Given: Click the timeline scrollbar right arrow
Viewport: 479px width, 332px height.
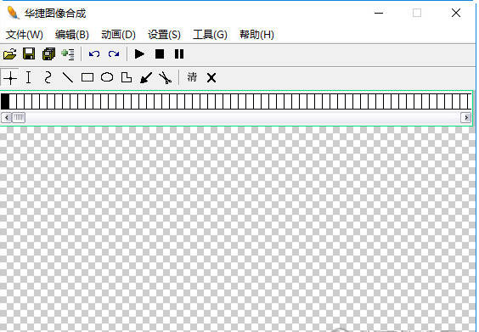Looking at the screenshot, I should click(x=466, y=117).
